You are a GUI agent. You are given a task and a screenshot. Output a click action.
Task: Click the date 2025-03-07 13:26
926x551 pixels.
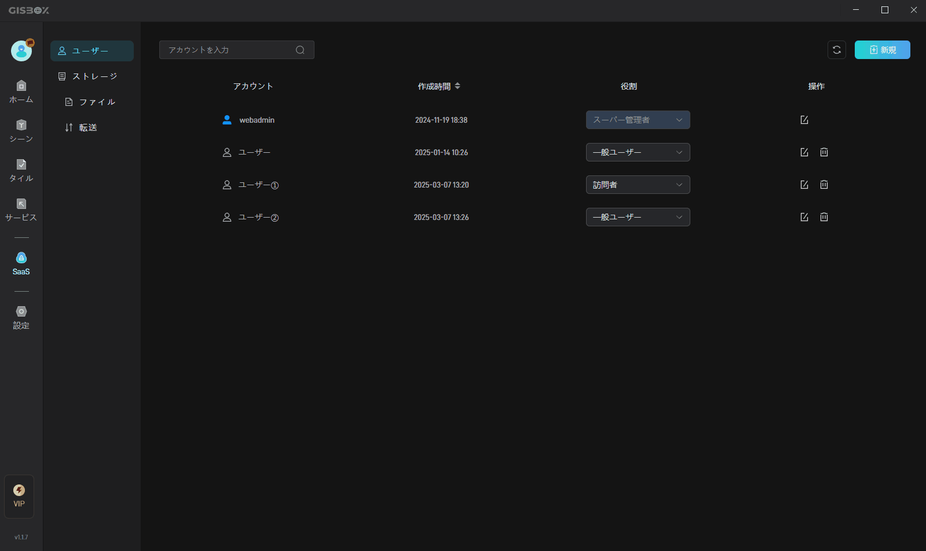pyautogui.click(x=441, y=217)
